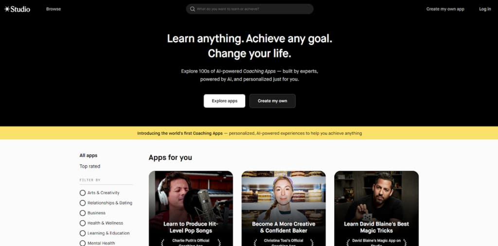Open the 'Learn to Produce Hit-Level Pop Songs' card
Screen dimensions: 498x246
click(x=191, y=209)
